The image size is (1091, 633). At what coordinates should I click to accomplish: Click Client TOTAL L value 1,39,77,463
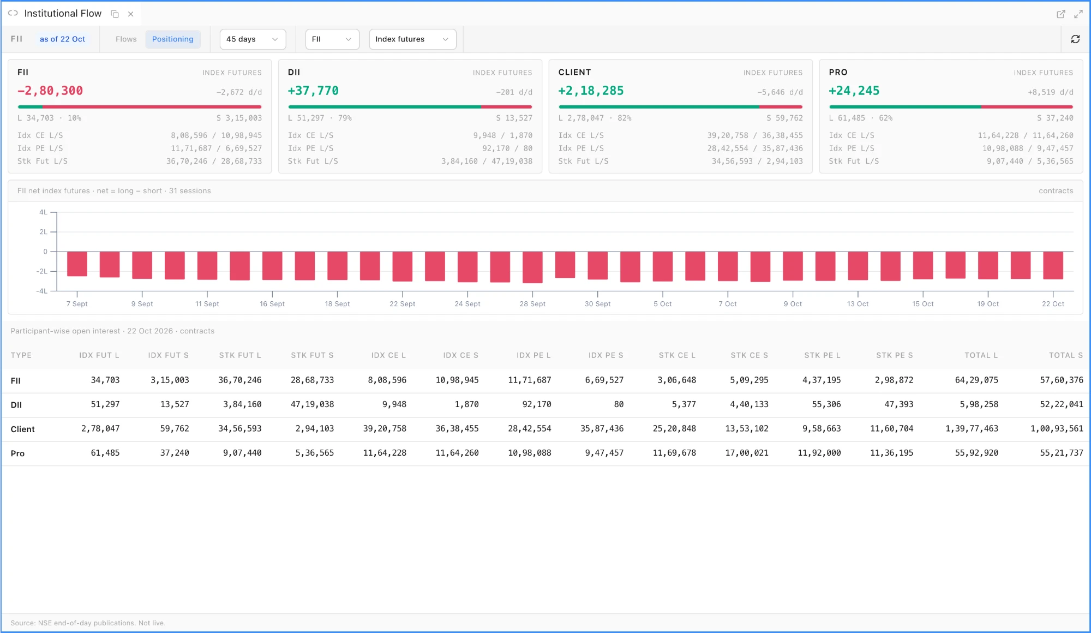(972, 429)
